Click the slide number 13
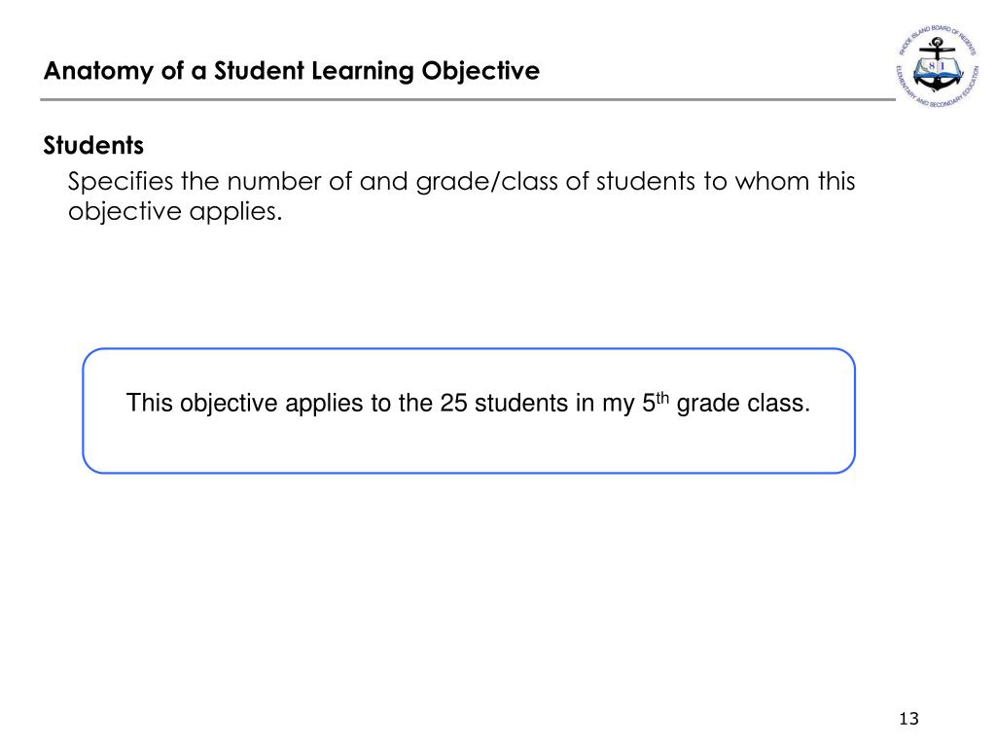The image size is (996, 747). [909, 719]
